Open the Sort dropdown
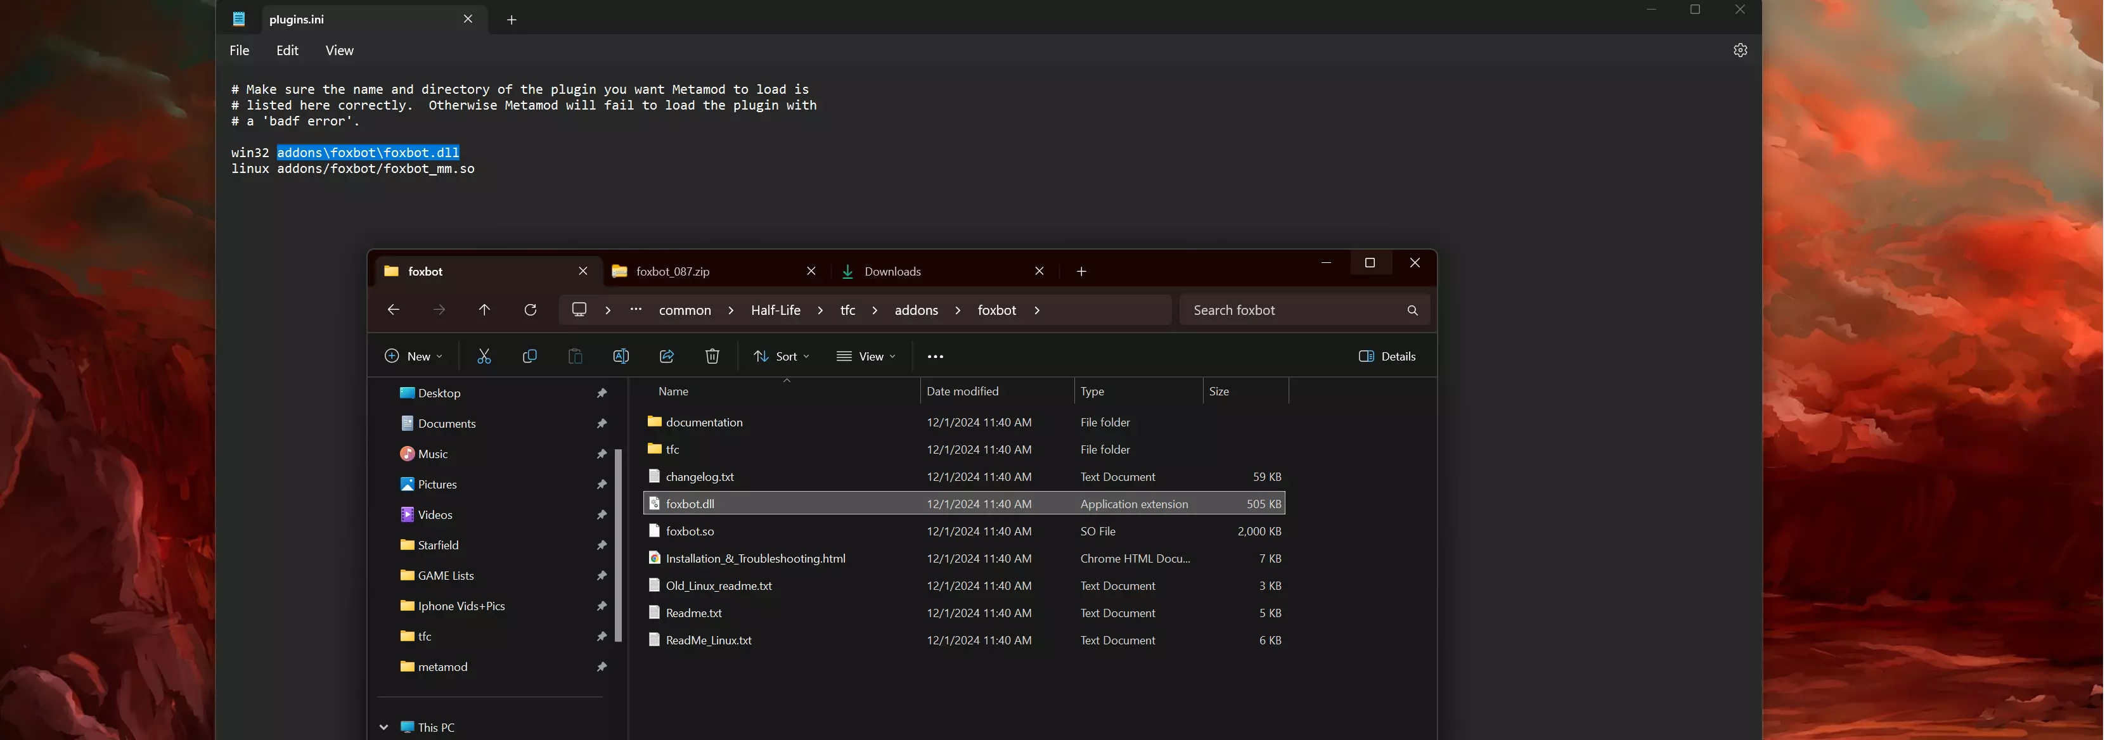The width and height of the screenshot is (2105, 740). click(x=781, y=356)
